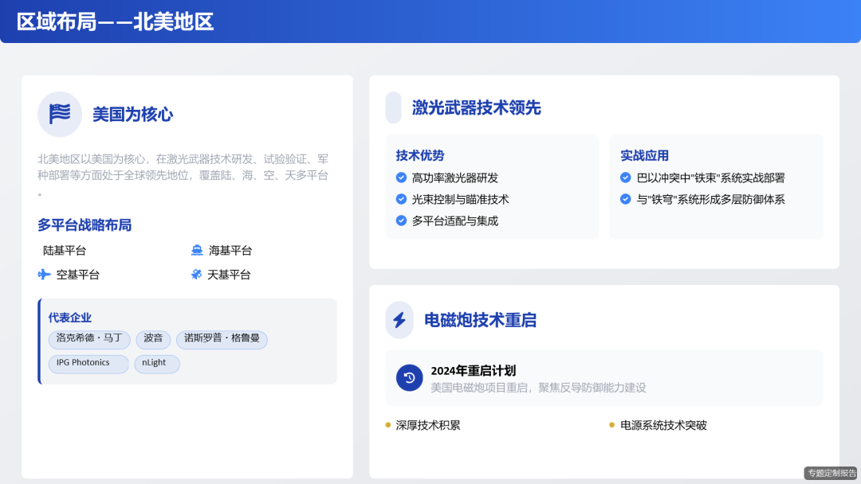This screenshot has width=861, height=484.
Task: Select the airplane icon for 空基平台
Action: pyautogui.click(x=44, y=273)
